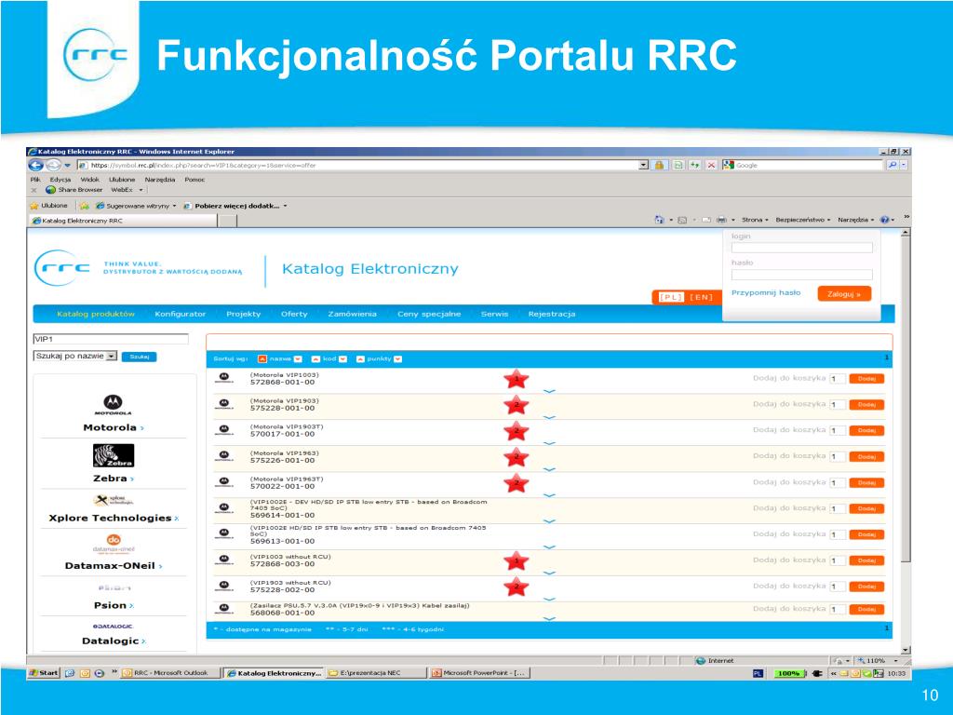
Task: Click the blue Szukaj search button
Action: point(140,357)
